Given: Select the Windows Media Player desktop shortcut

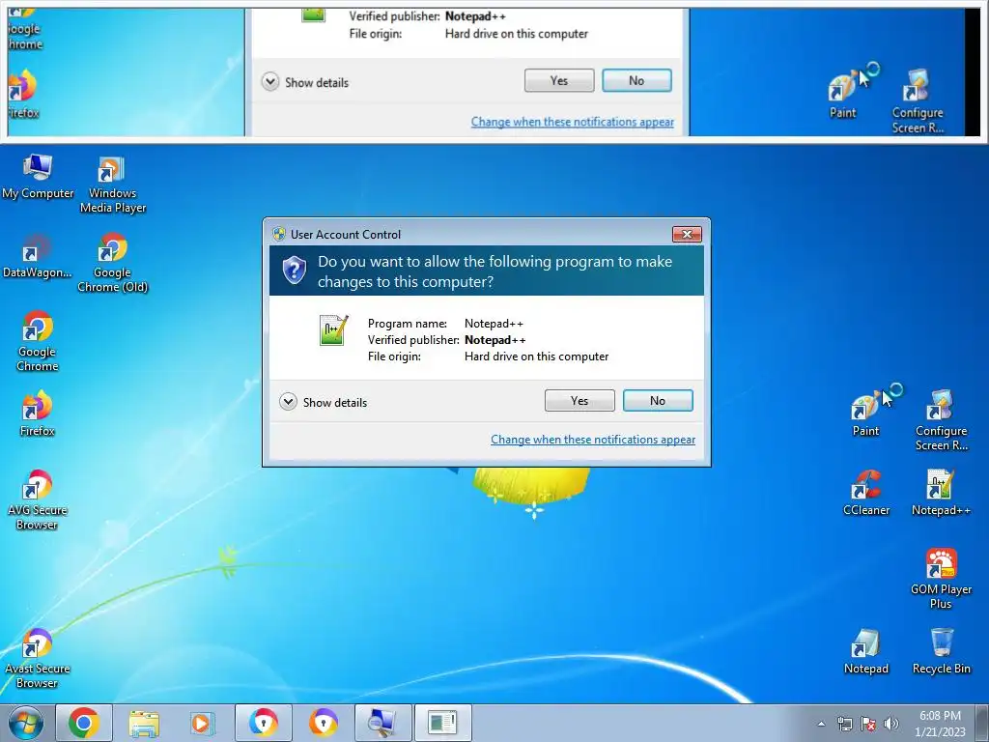Looking at the screenshot, I should 112,185.
